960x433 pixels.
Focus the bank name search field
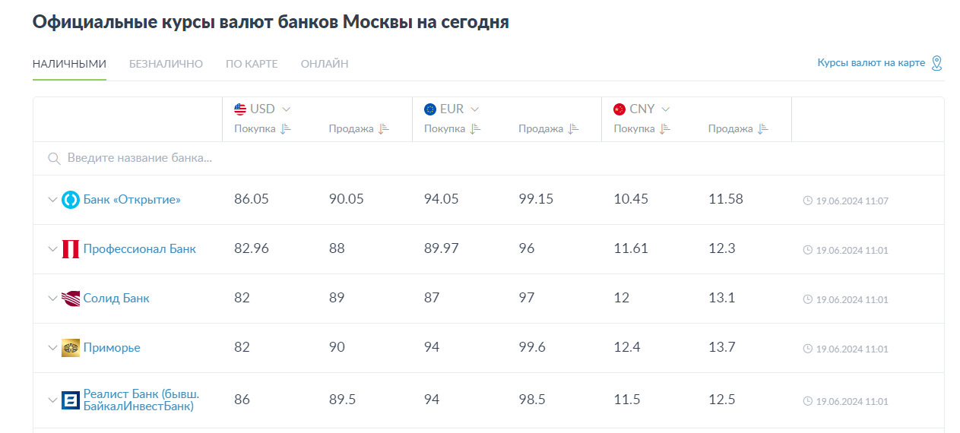pos(488,159)
